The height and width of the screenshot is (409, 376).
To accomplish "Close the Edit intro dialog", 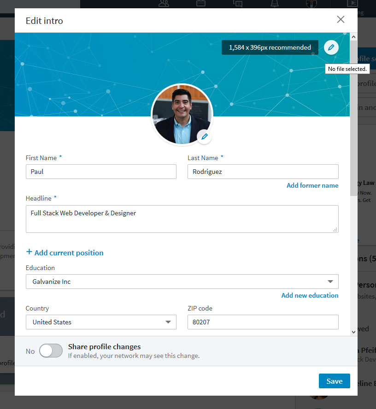I will (341, 19).
